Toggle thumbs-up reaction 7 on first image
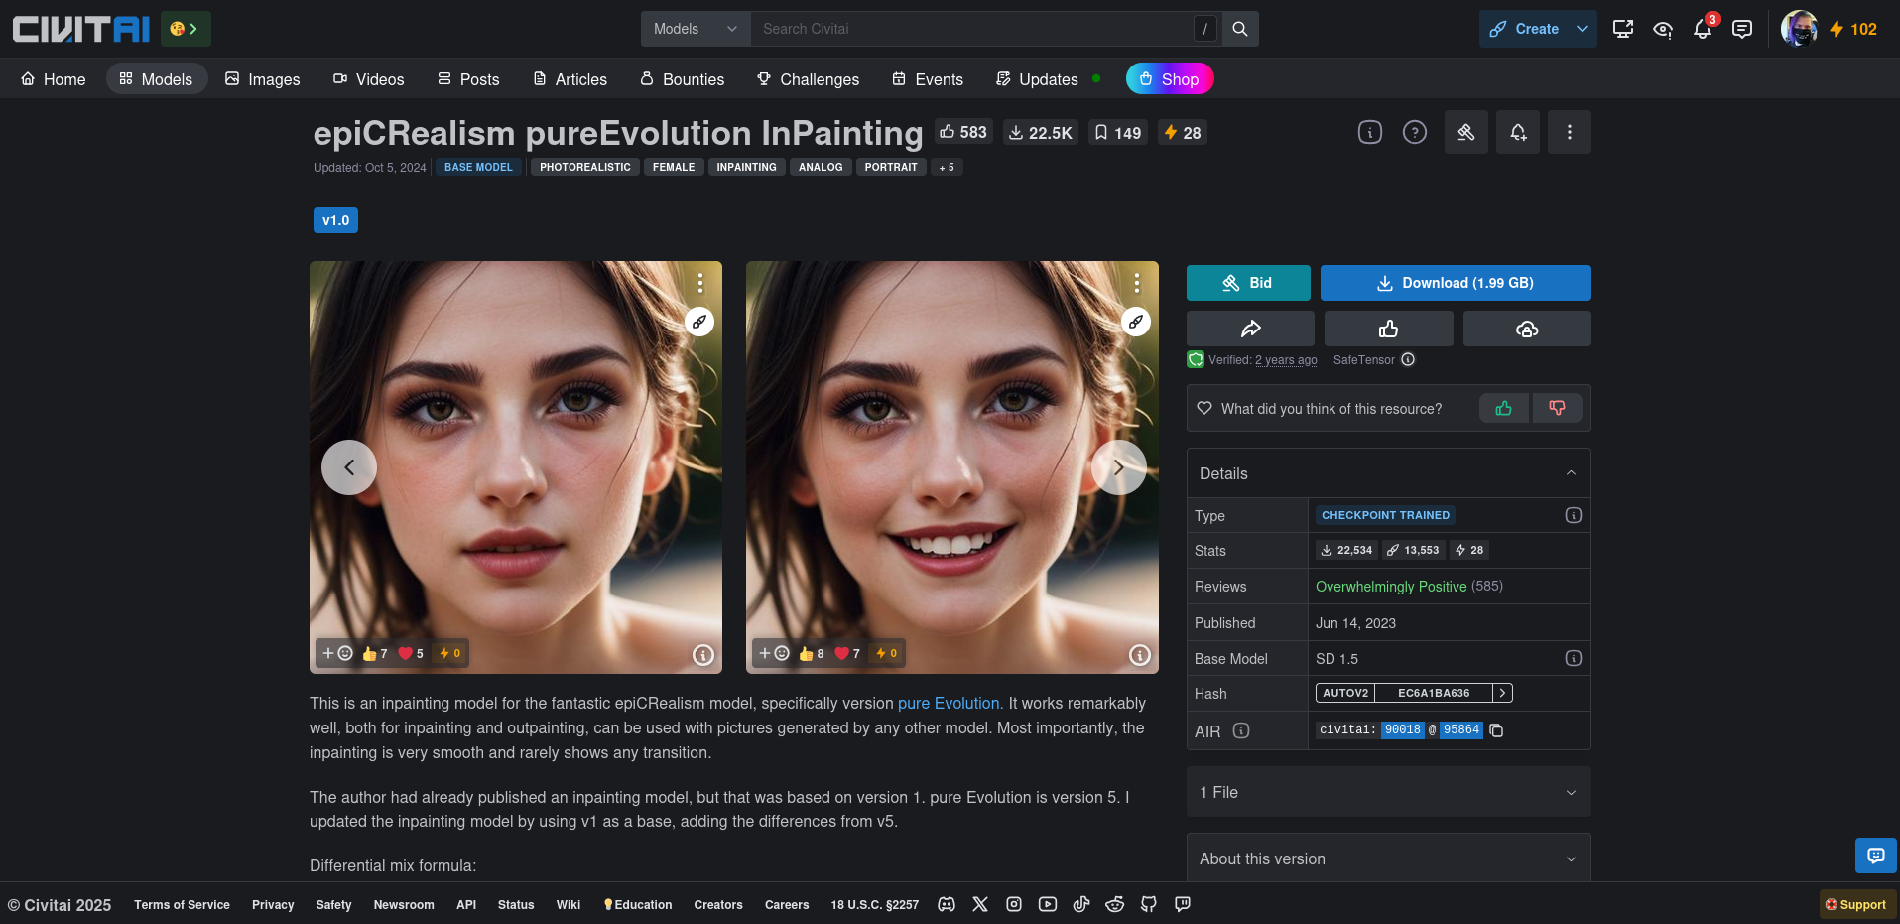1900x924 pixels. [x=375, y=653]
